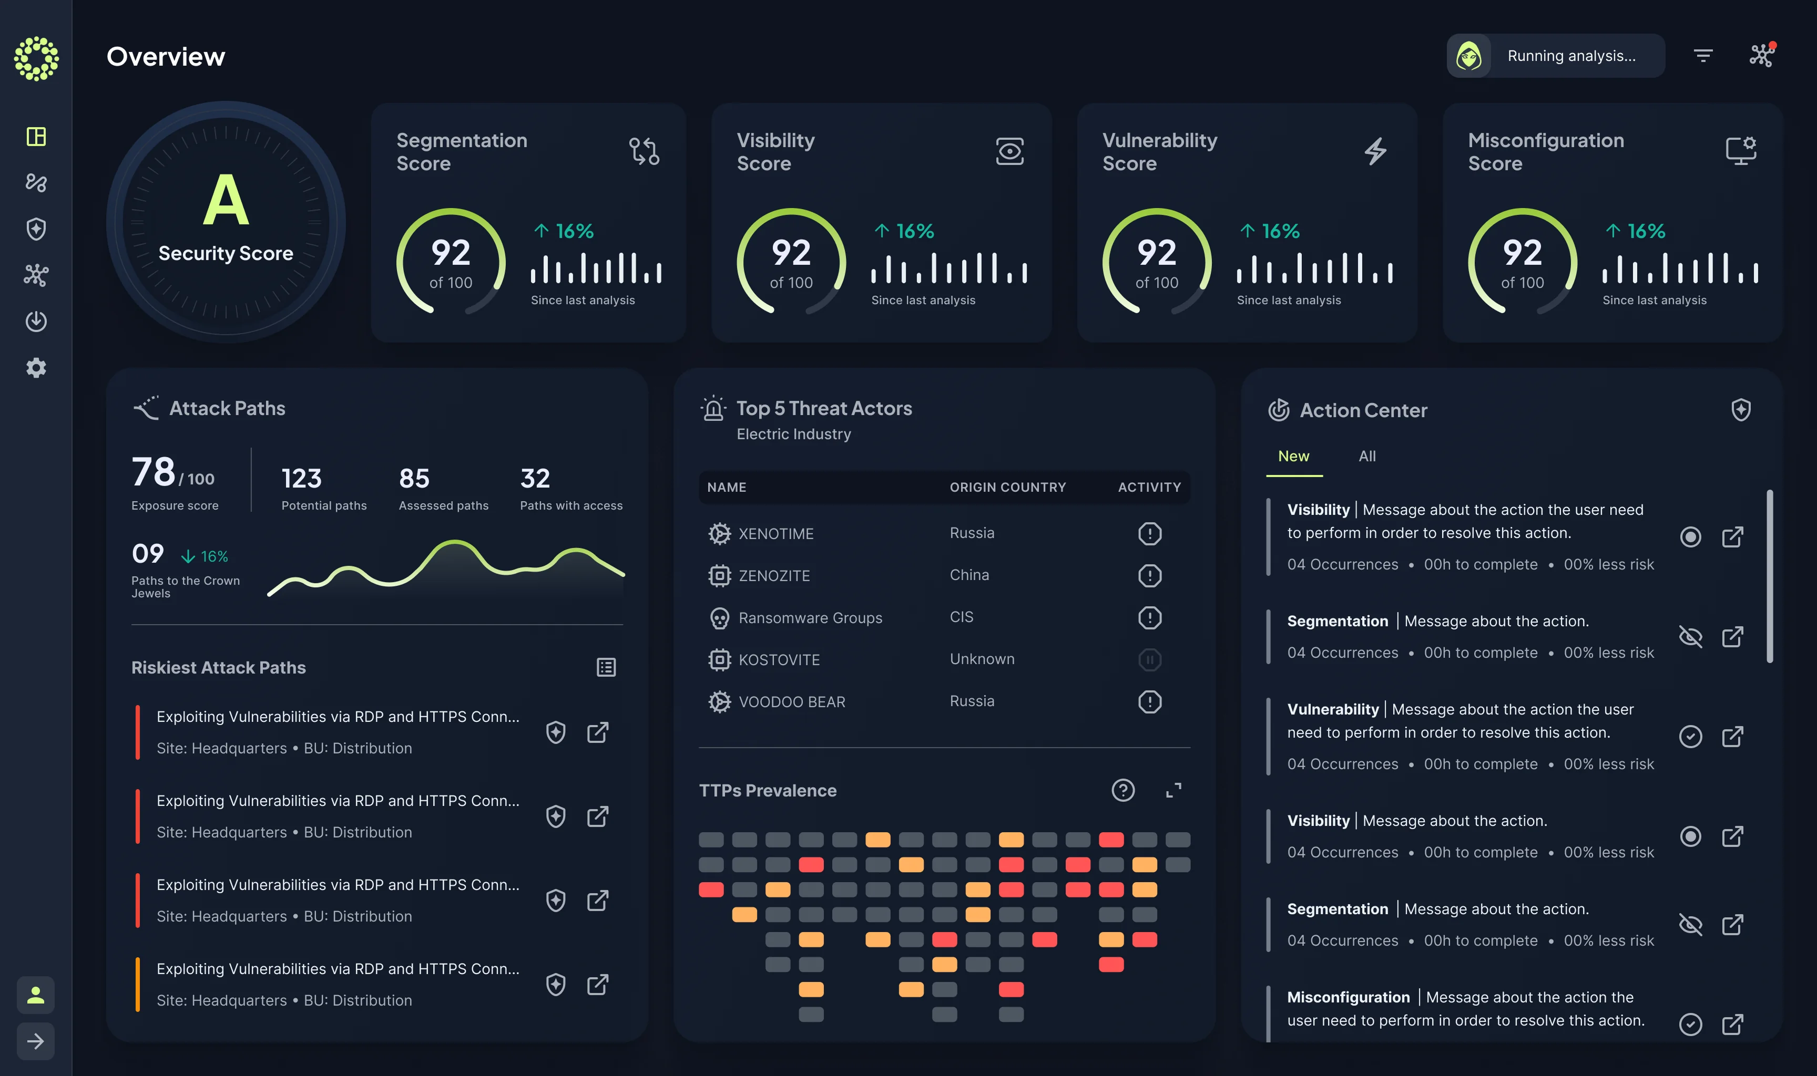Open the shield protection icon in sidebar
Image resolution: width=1817 pixels, height=1076 pixels.
coord(36,229)
